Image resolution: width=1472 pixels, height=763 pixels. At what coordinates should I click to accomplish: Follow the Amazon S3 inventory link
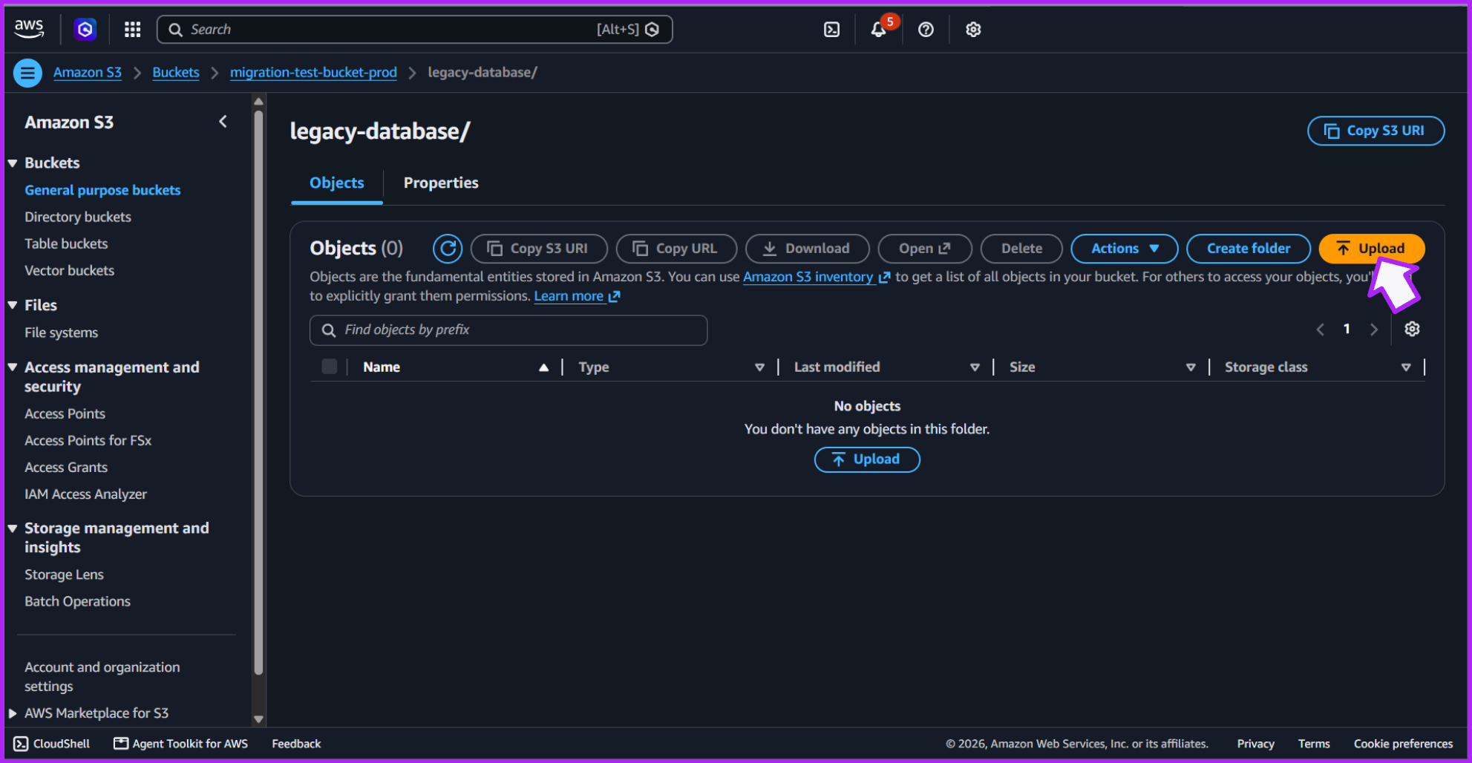[816, 277]
